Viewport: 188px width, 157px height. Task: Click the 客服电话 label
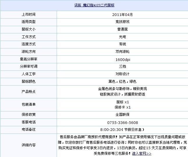pos(28,122)
